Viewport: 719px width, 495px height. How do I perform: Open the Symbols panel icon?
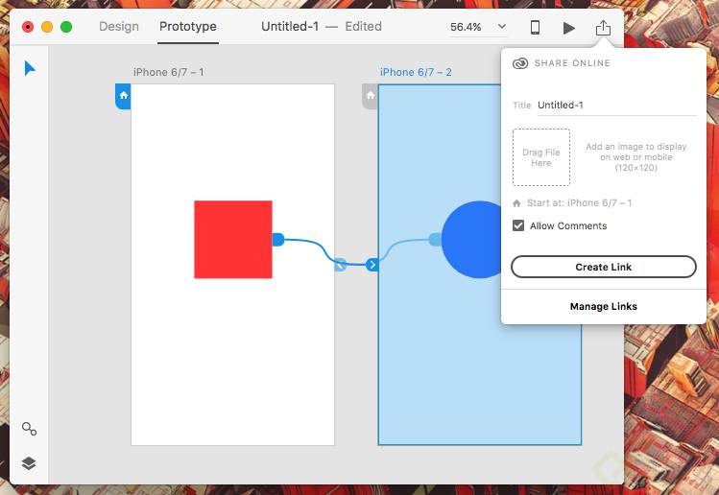29,429
